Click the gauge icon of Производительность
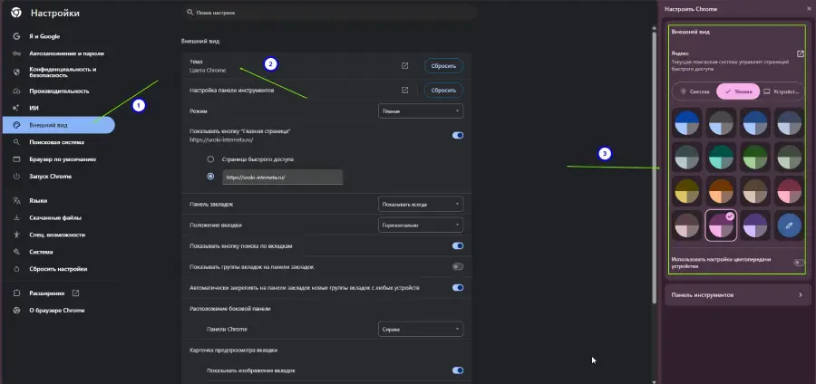 point(16,91)
